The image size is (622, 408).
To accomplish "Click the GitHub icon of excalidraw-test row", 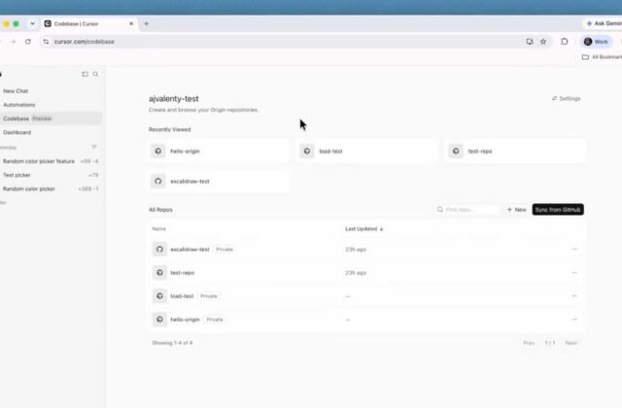I will click(x=159, y=250).
